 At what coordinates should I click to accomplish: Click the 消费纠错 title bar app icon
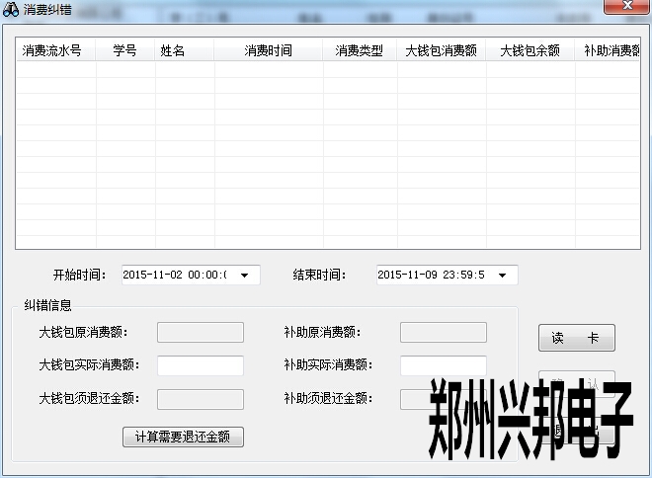(11, 9)
